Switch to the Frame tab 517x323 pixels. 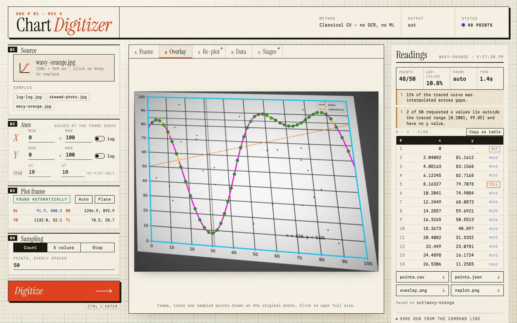144,52
